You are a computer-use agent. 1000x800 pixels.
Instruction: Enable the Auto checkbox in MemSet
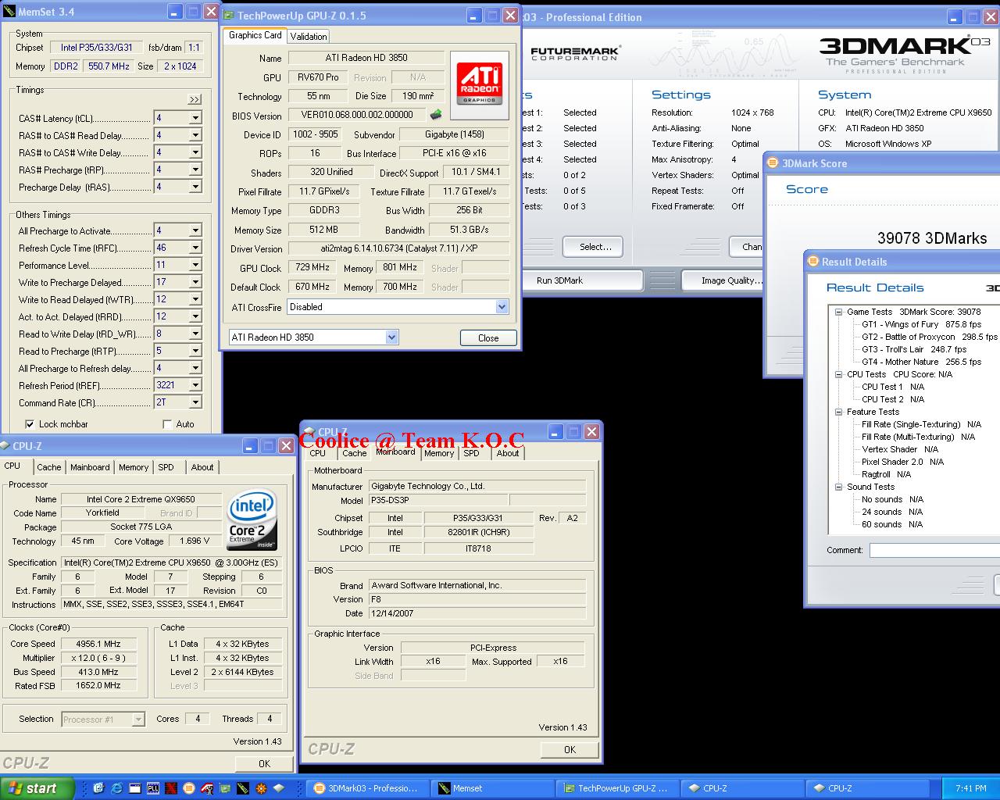167,424
